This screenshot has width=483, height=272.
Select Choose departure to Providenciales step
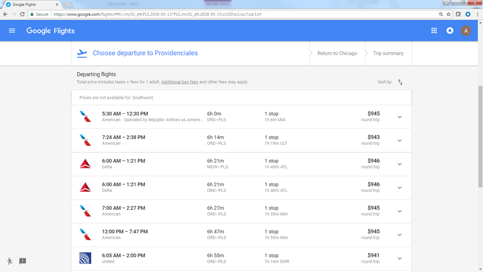(x=145, y=53)
